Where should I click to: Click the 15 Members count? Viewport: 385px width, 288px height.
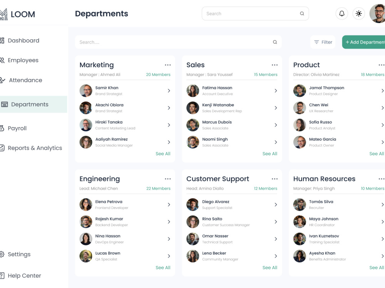pos(265,74)
